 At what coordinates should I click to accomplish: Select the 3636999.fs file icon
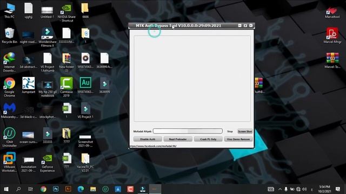104,60
